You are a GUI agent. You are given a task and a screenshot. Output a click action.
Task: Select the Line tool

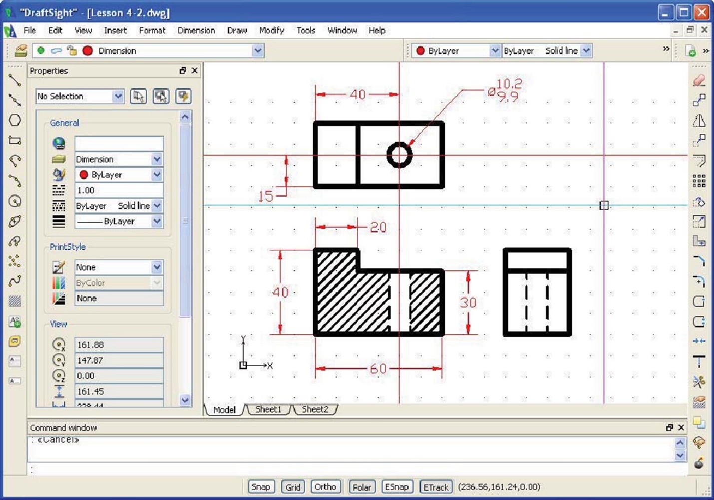coord(14,79)
